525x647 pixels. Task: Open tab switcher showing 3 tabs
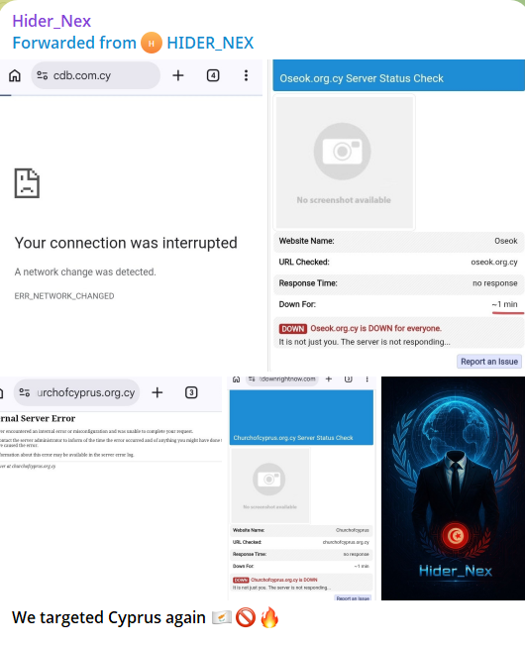click(191, 392)
